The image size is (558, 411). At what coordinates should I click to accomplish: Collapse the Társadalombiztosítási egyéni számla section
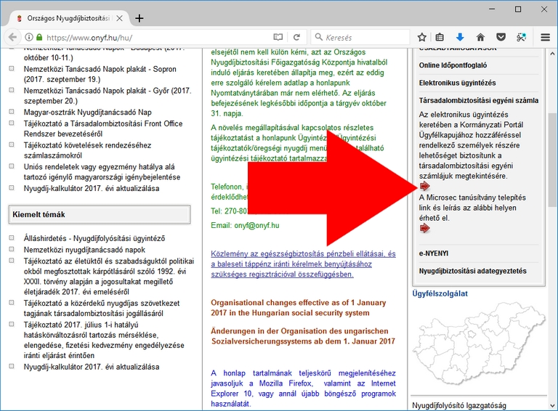(x=477, y=101)
